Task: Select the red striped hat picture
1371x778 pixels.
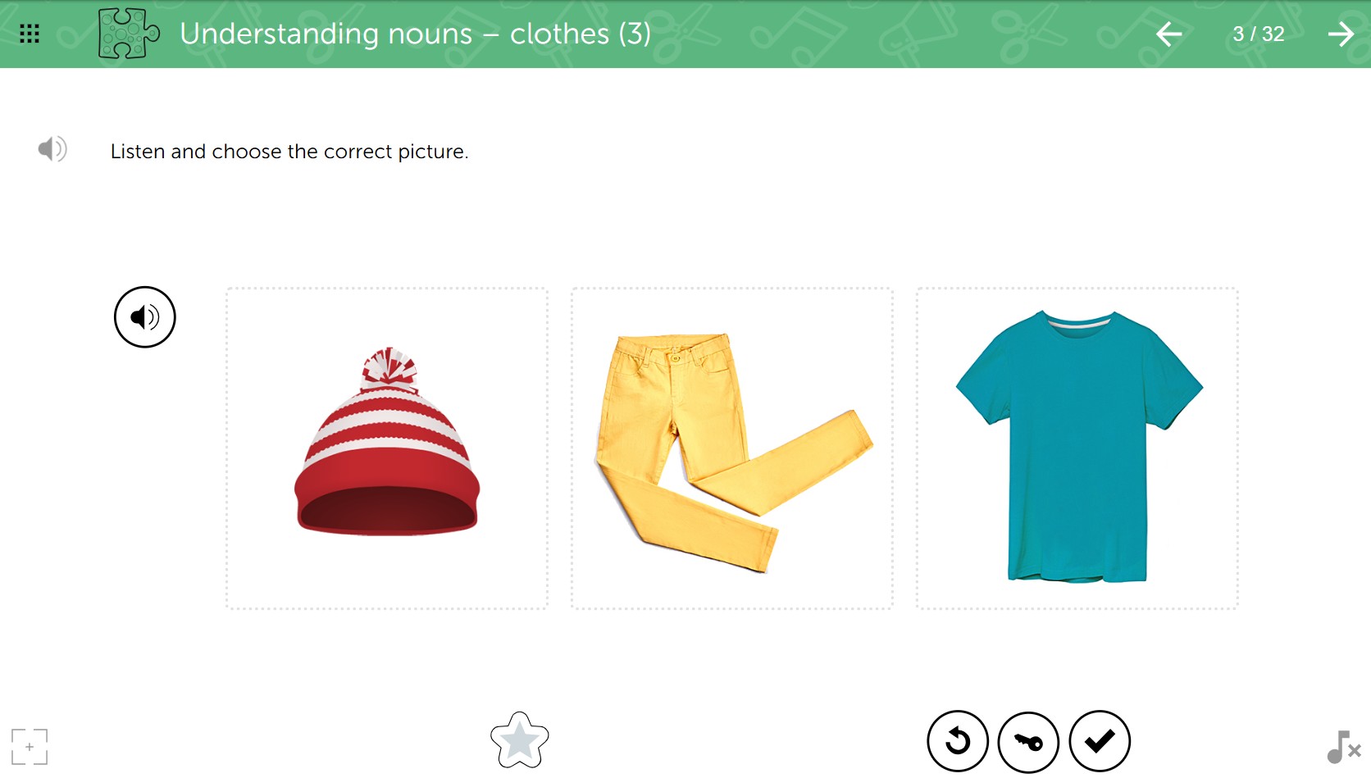Action: [x=387, y=448]
